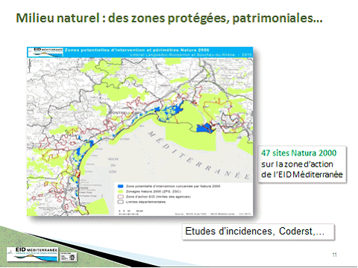Click slide page number 11
This screenshot has width=358, height=268.
[x=334, y=255]
